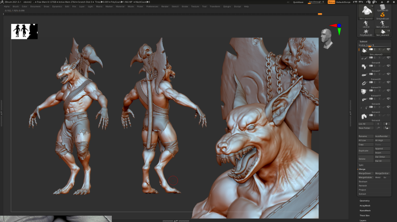Click the QuickSave button
This screenshot has height=222, width=397.
point(298,2)
